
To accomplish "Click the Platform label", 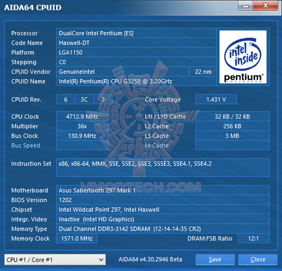I will (x=22, y=52).
